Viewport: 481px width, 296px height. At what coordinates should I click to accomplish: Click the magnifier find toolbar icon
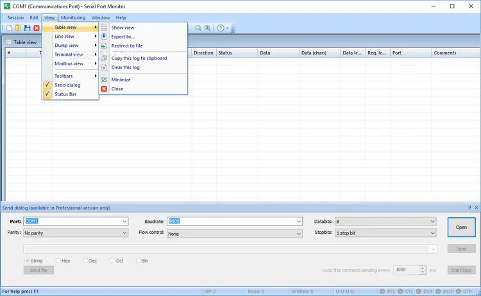point(198,28)
